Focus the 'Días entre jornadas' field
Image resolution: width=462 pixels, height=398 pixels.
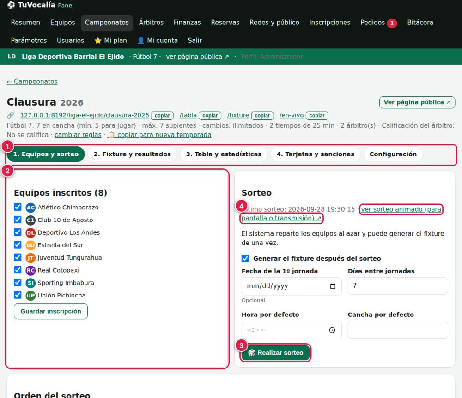[398, 285]
